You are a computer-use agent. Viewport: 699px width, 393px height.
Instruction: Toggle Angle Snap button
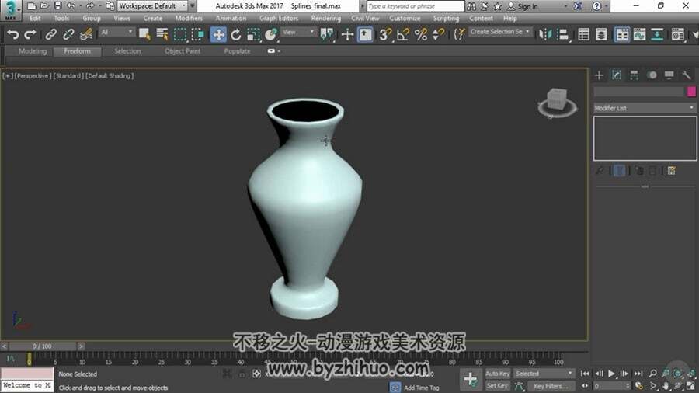pyautogui.click(x=403, y=34)
